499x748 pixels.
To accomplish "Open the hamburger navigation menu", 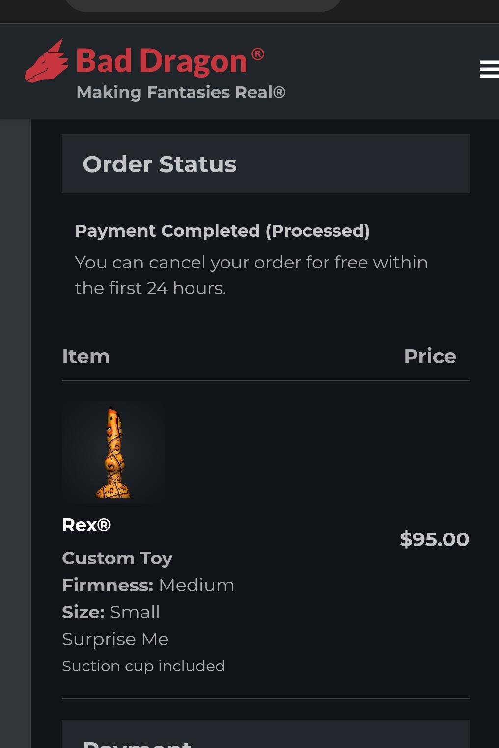I will point(489,69).
